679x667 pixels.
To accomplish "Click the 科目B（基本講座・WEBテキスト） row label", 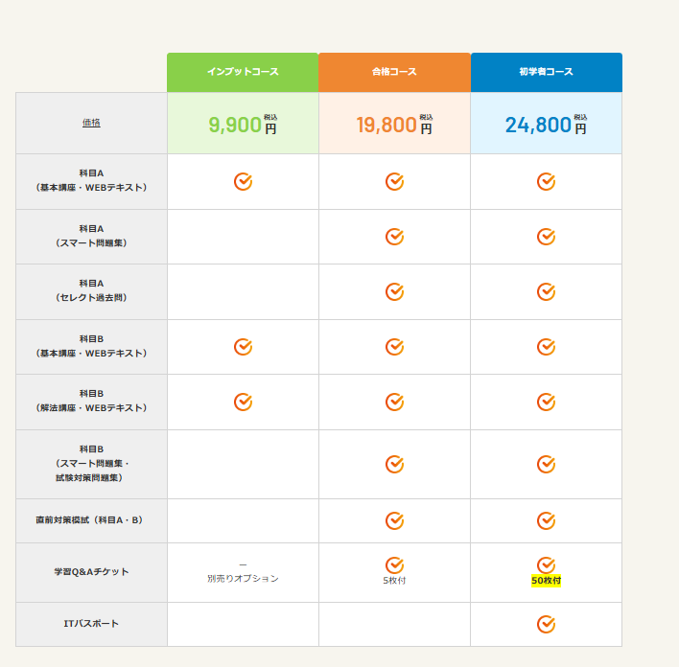I will [91, 346].
